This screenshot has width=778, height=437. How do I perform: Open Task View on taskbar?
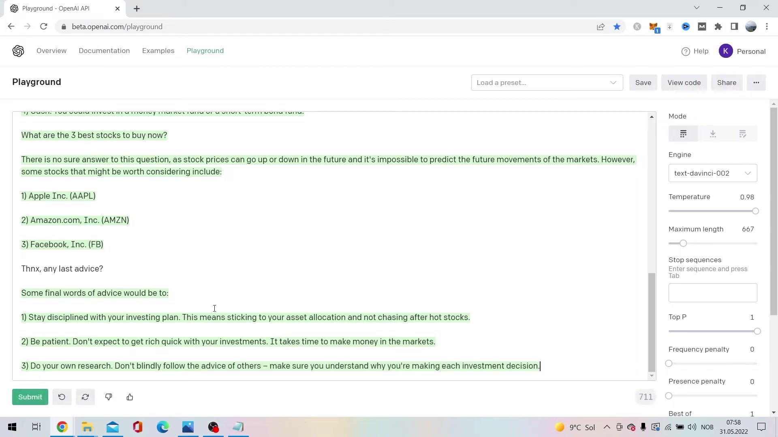tap(36, 427)
